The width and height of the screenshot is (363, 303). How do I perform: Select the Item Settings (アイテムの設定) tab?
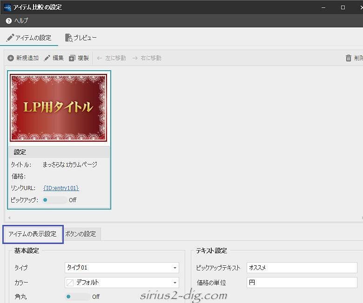click(29, 38)
